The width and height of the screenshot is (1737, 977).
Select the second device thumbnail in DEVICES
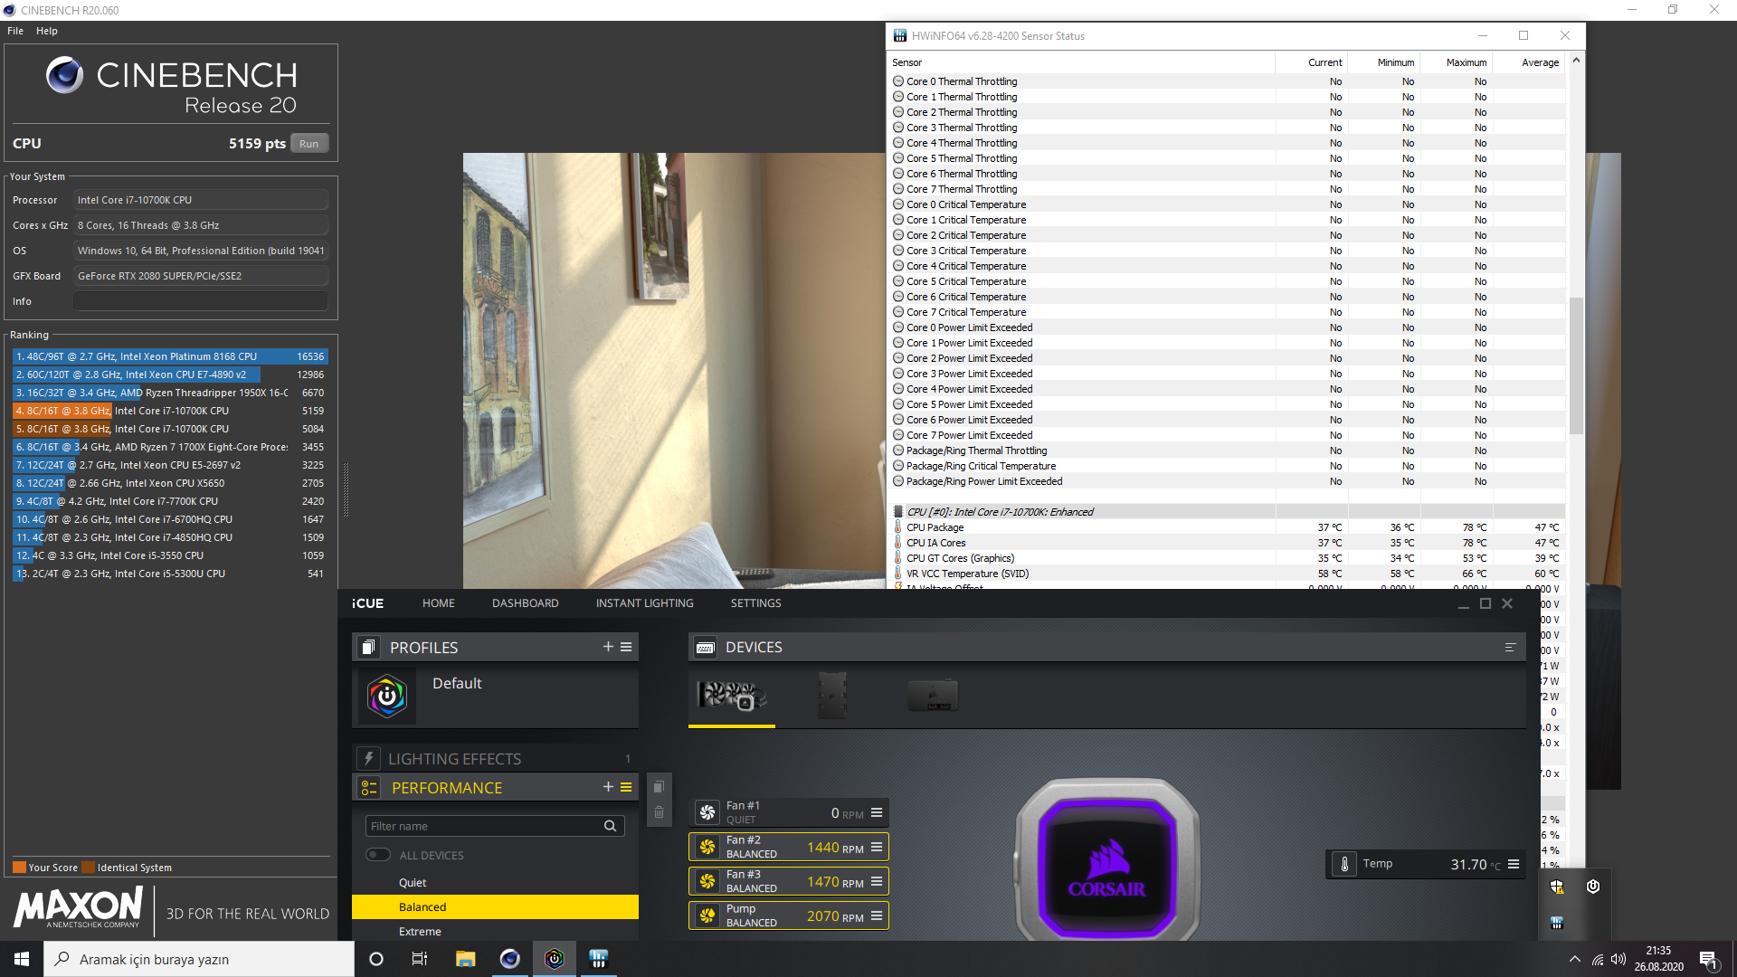click(x=832, y=696)
